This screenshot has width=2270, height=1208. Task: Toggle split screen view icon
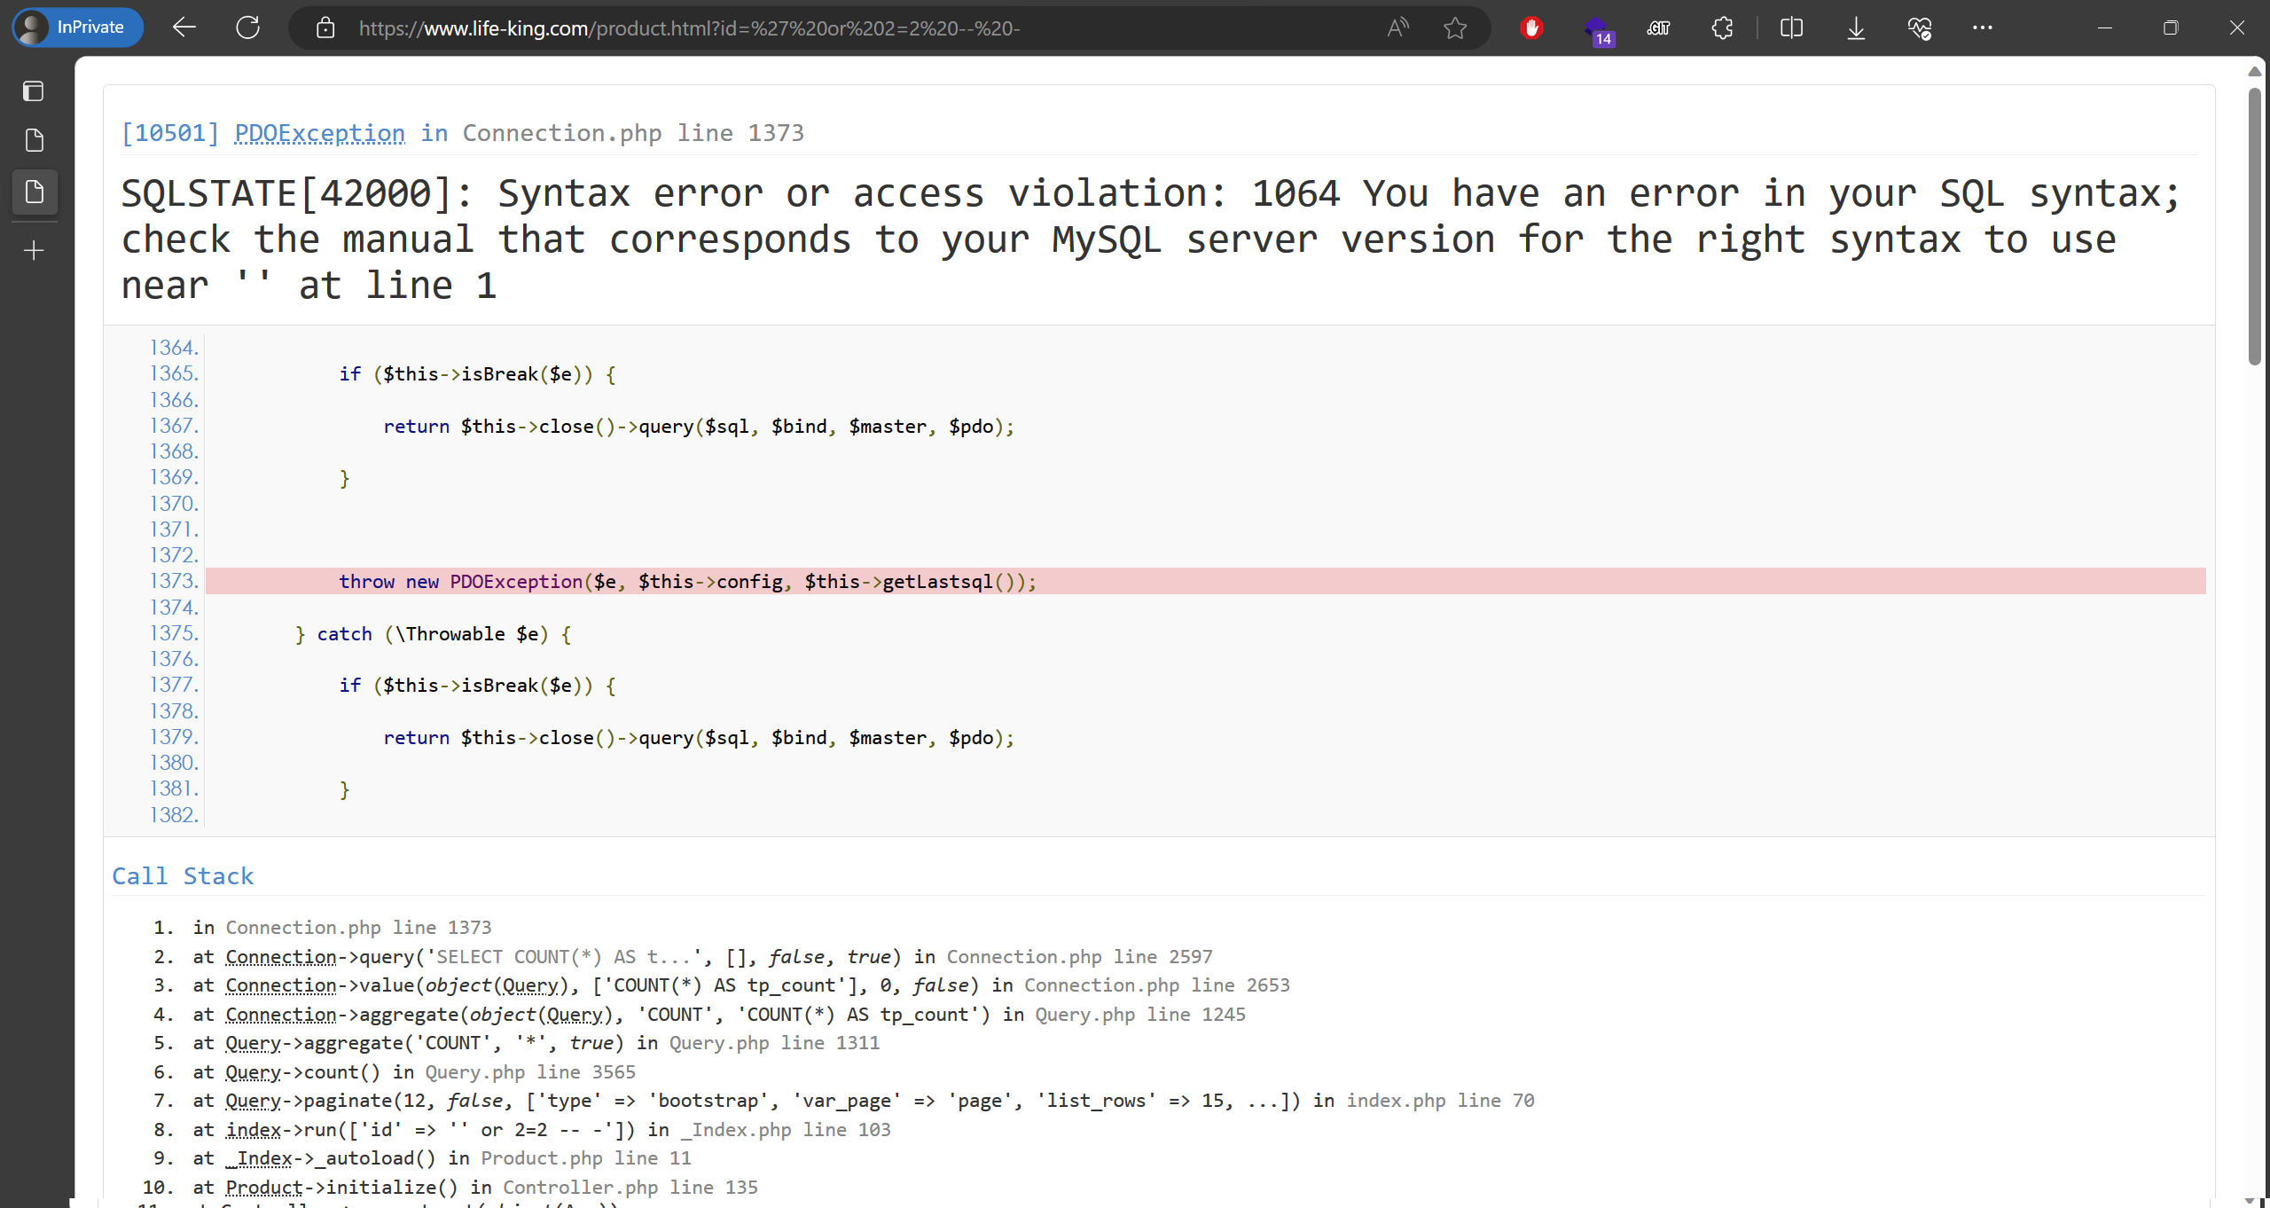(x=1791, y=28)
